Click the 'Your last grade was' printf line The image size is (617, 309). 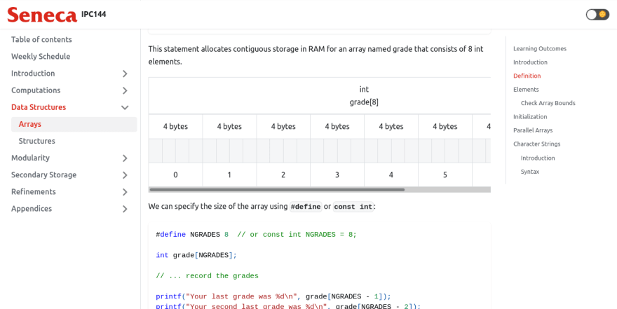point(273,296)
